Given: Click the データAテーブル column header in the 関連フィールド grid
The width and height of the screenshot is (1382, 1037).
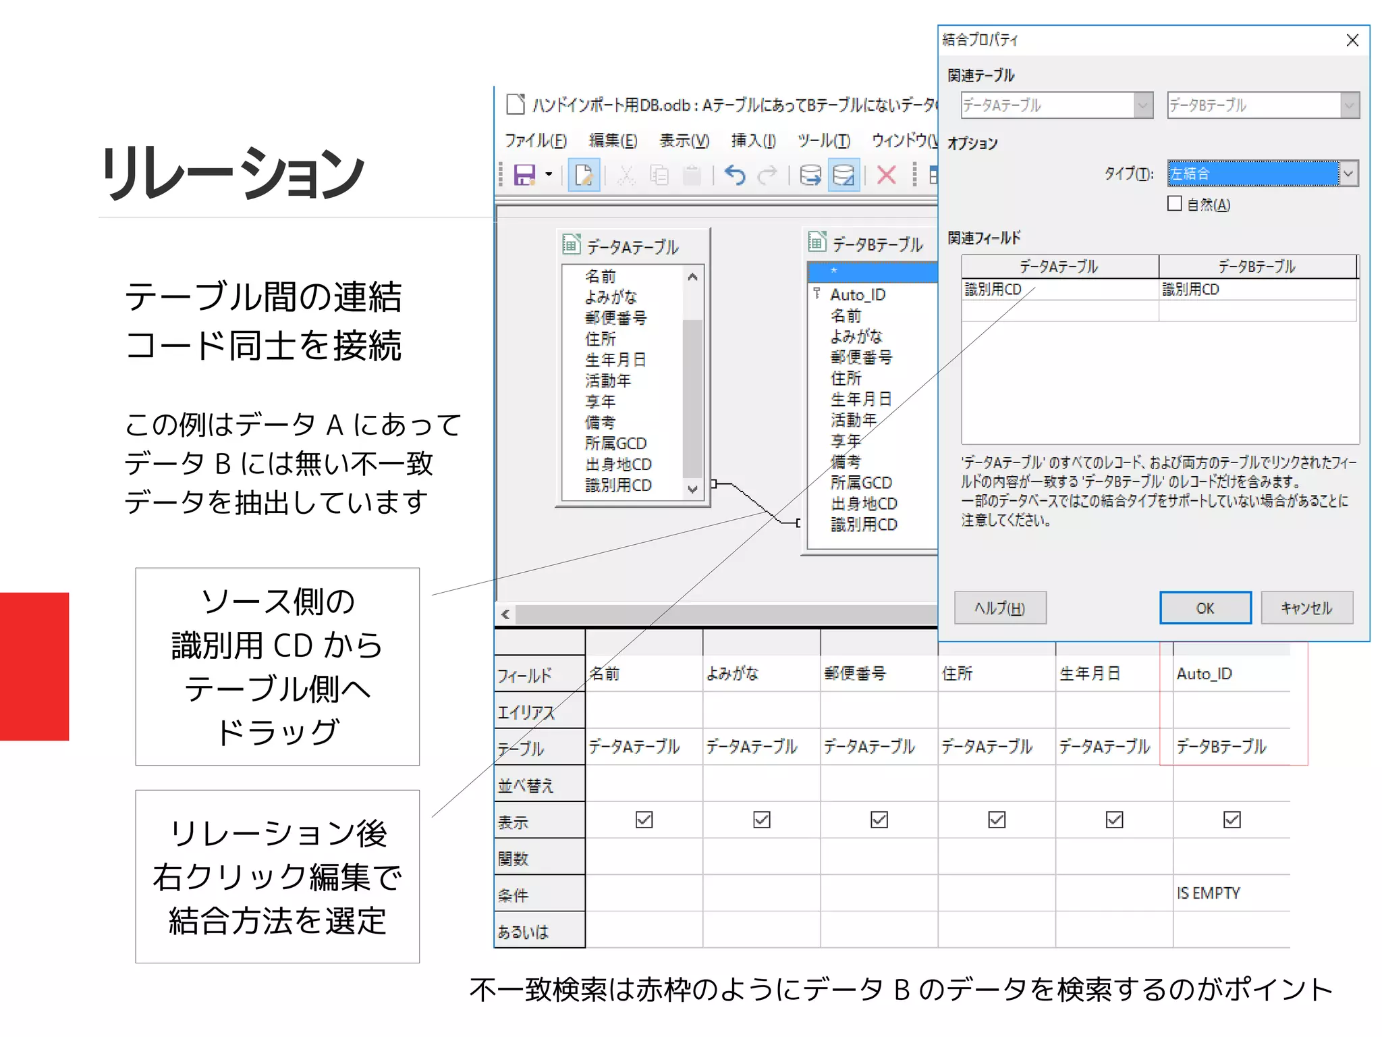Looking at the screenshot, I should click(x=1059, y=267).
